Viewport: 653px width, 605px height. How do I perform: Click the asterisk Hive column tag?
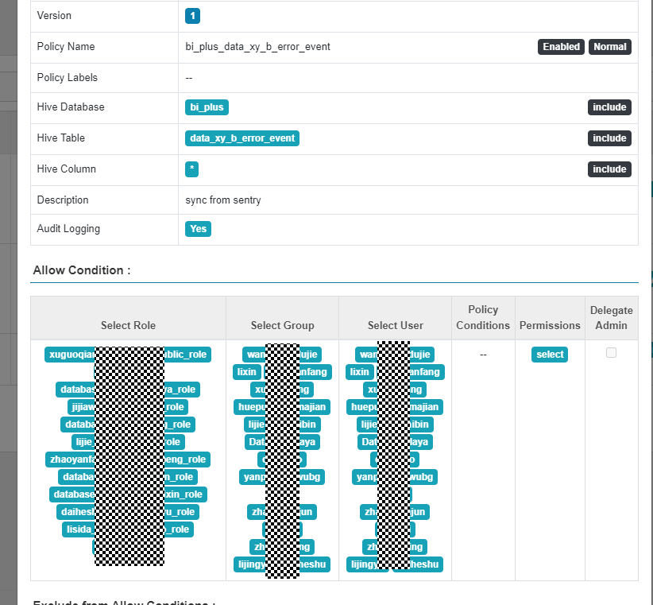pos(191,169)
